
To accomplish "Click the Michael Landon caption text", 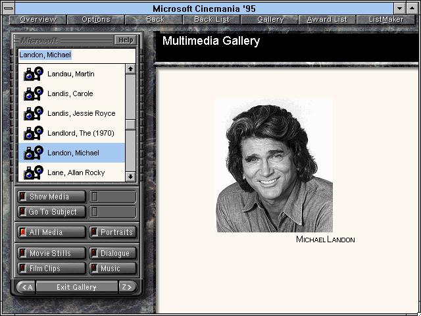I will pos(325,239).
